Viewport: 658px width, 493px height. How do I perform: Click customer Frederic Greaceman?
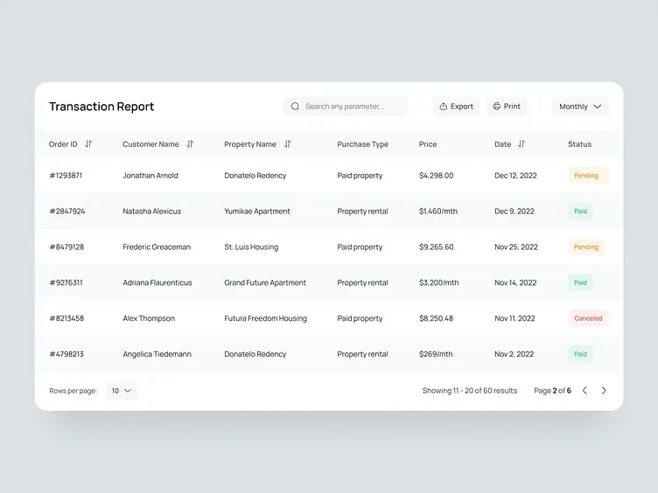tap(157, 246)
